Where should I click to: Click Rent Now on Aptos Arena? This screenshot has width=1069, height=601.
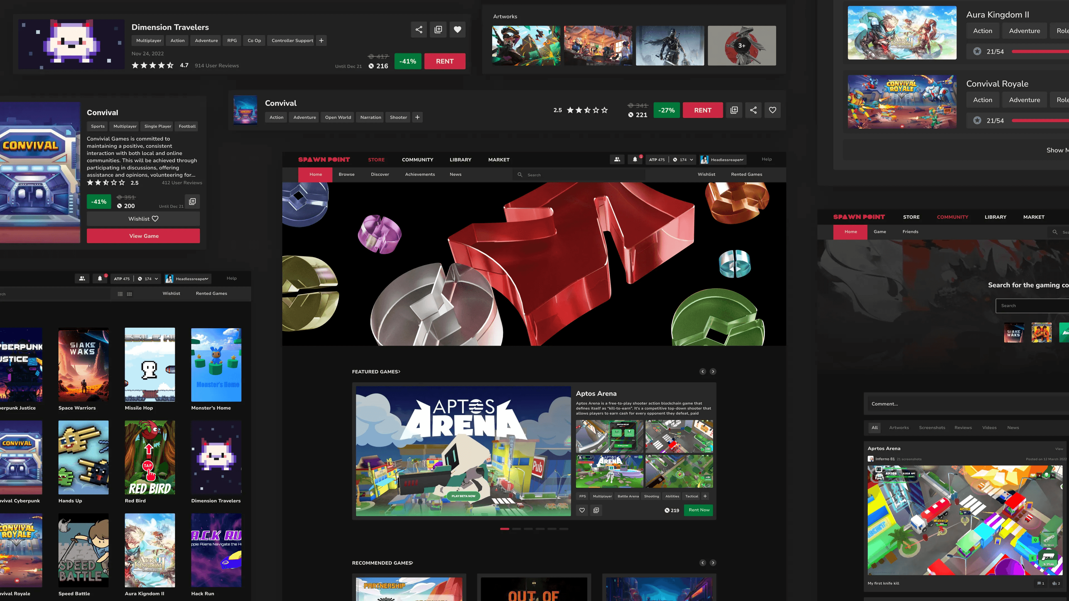(x=698, y=510)
